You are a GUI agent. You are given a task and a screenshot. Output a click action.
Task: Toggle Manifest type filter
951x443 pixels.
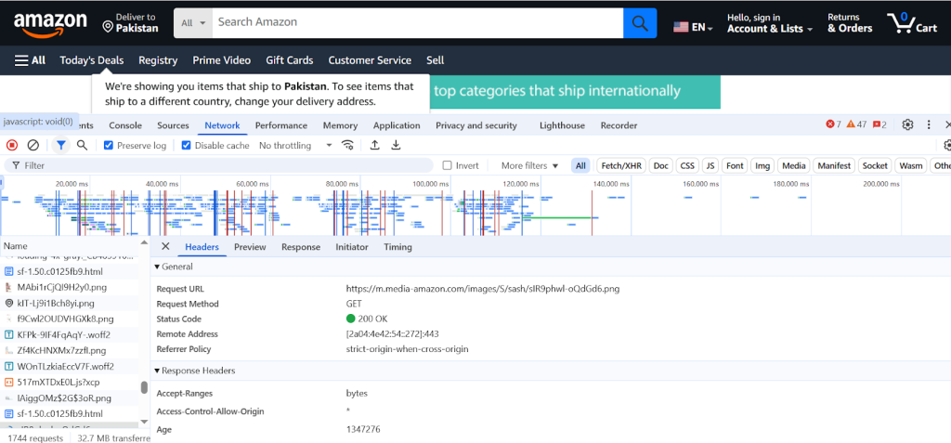835,165
